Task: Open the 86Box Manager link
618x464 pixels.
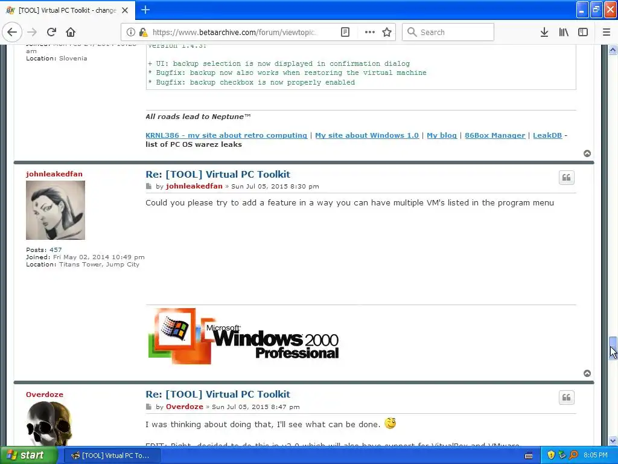Action: pos(495,135)
